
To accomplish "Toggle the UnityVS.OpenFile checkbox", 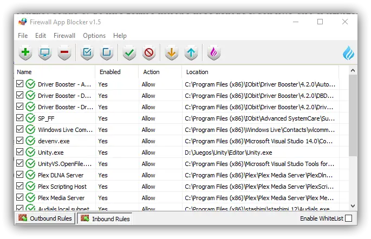I will (x=20, y=163).
